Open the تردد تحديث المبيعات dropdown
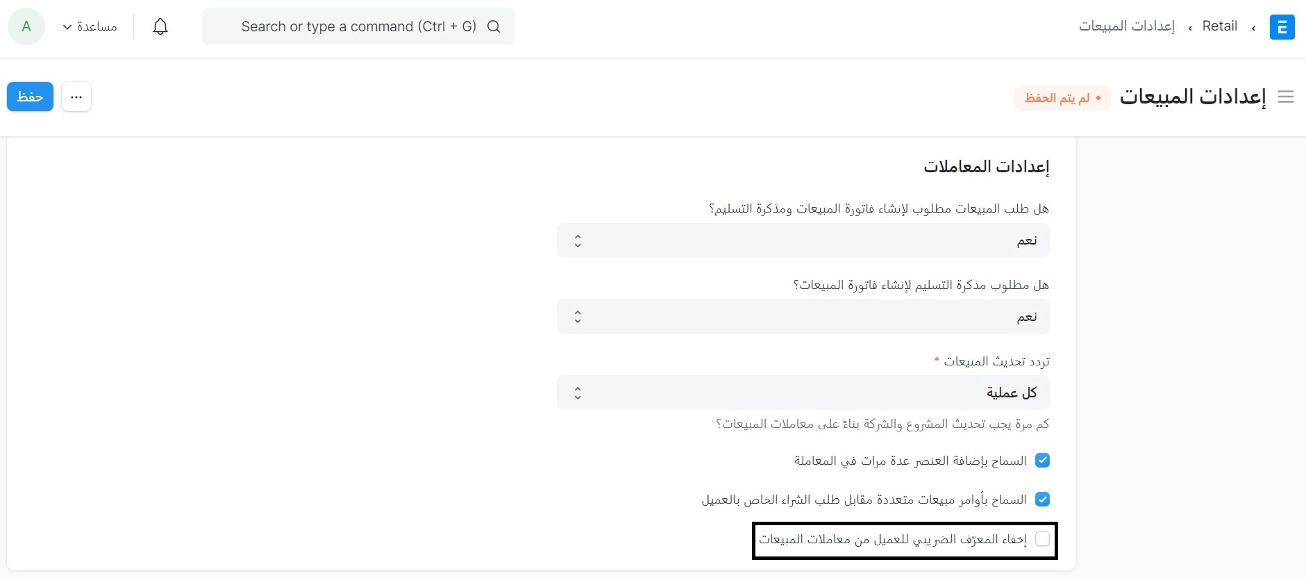 803,393
